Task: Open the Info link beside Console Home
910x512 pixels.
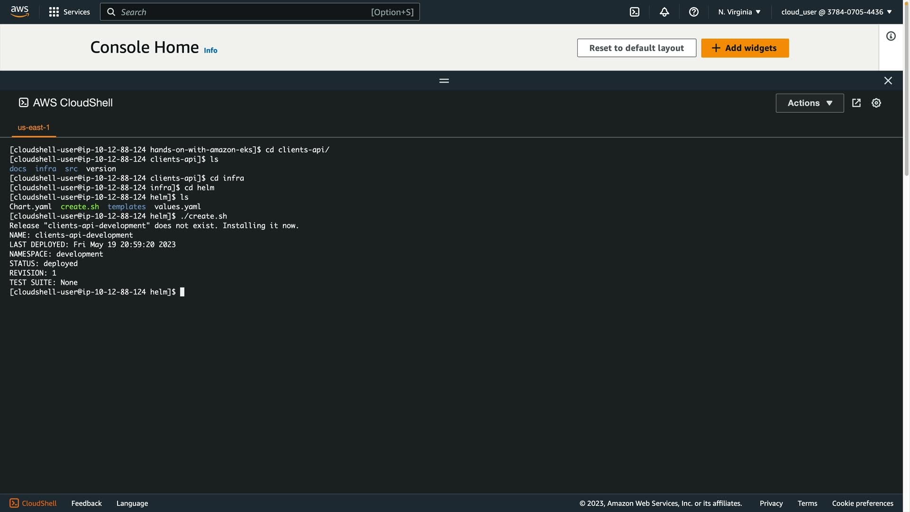Action: click(x=210, y=50)
